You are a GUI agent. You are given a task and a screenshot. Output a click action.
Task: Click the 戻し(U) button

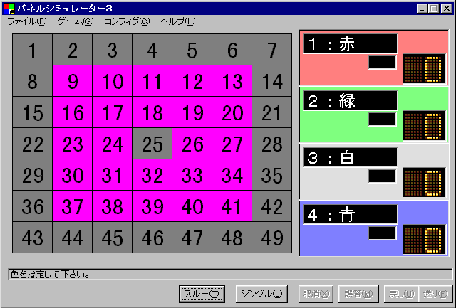coord(401,294)
